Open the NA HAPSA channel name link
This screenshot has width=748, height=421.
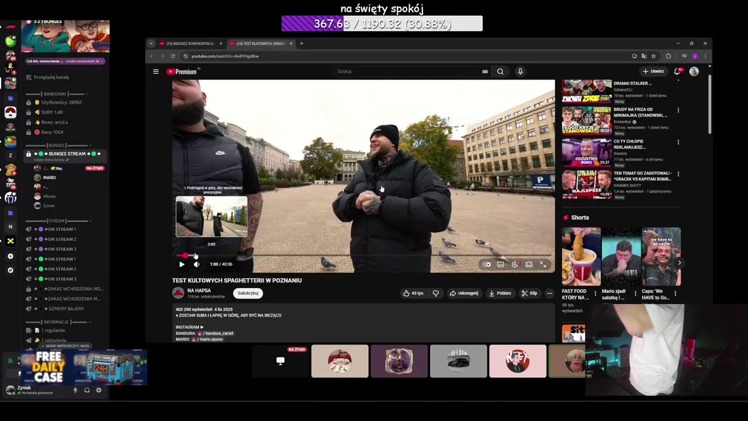tap(199, 290)
